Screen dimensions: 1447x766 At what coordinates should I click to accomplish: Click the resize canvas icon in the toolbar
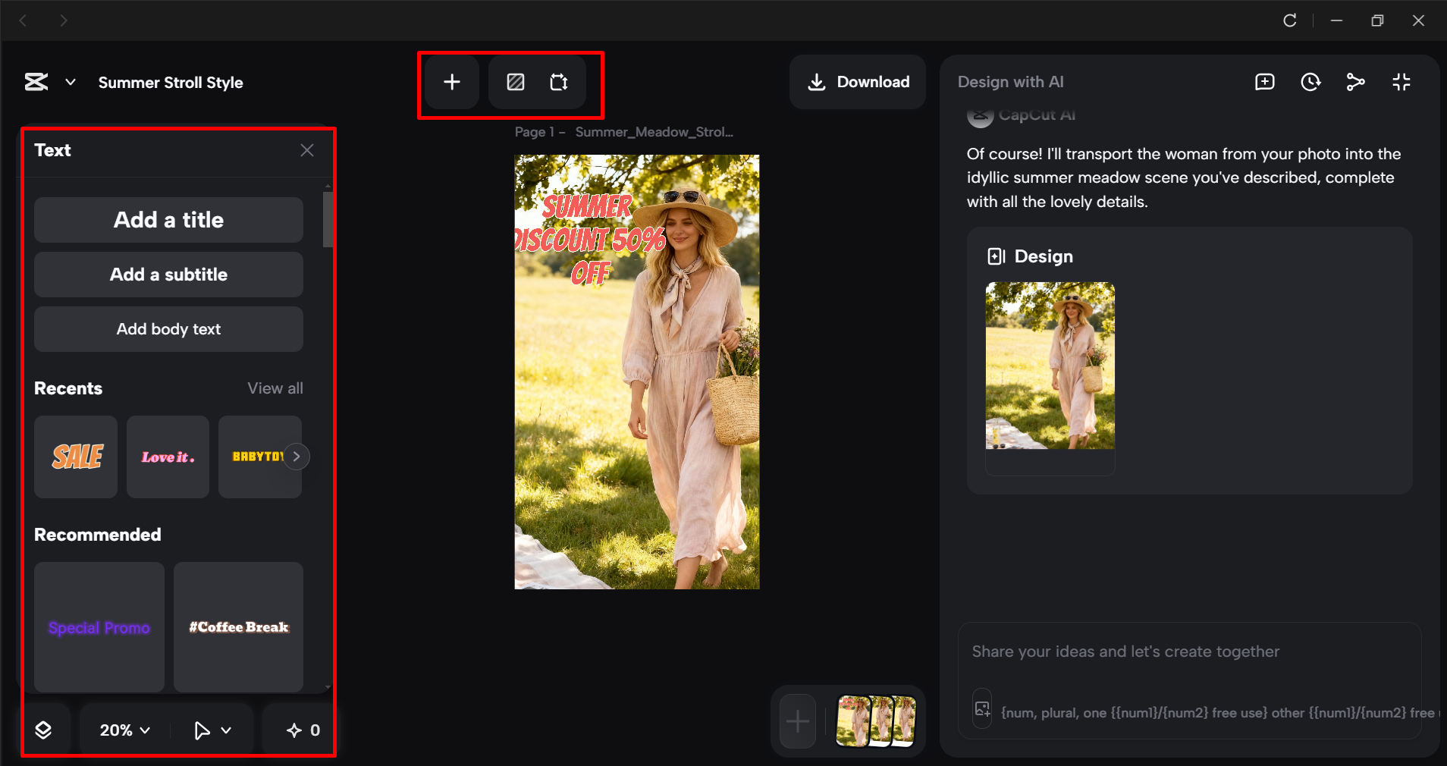560,82
